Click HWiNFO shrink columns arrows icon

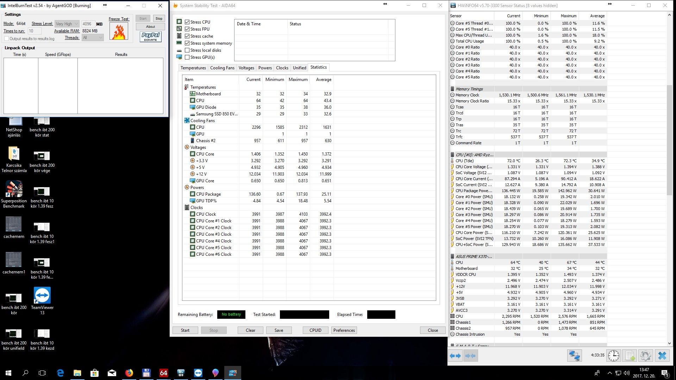(470, 356)
